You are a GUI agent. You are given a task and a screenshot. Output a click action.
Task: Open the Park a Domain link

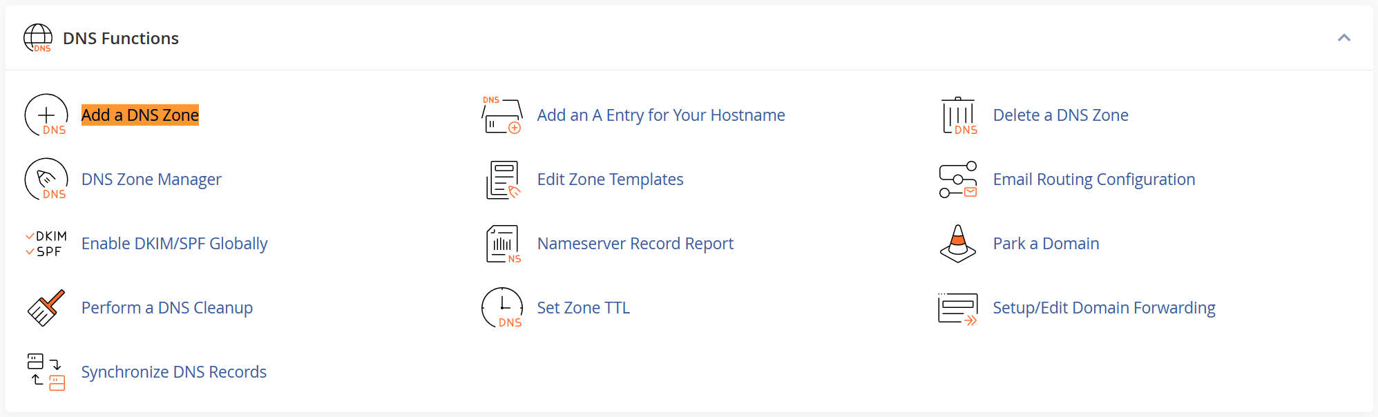click(1046, 244)
